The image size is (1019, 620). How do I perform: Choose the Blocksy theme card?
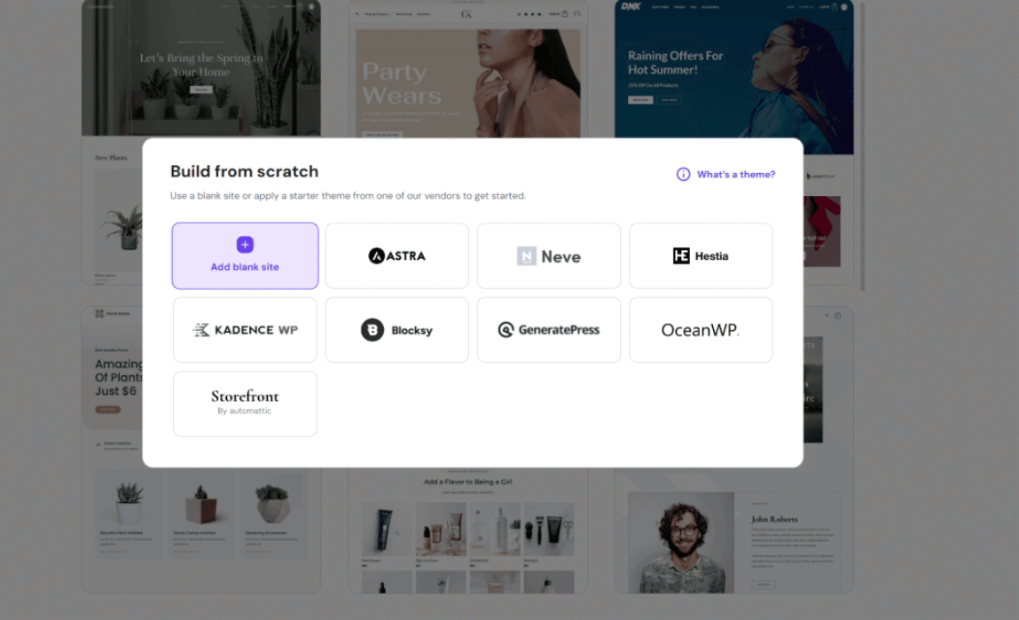[396, 330]
